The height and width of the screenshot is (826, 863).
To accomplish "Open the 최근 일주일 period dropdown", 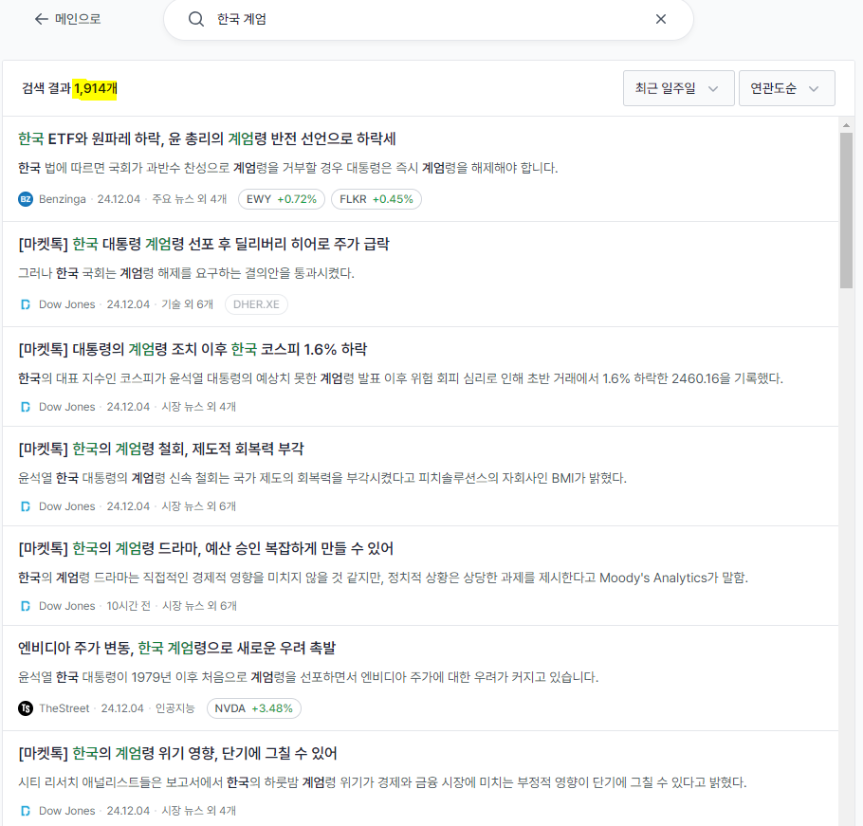I will point(678,88).
